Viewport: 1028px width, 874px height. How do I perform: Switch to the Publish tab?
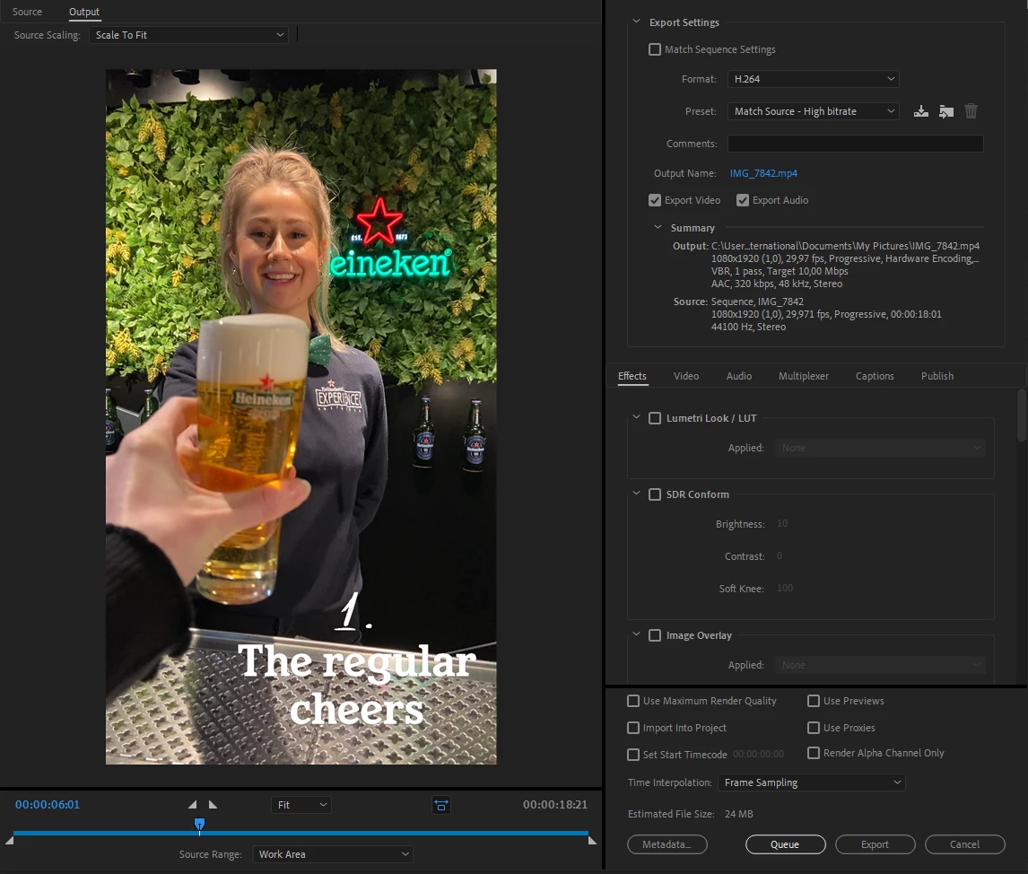click(937, 376)
